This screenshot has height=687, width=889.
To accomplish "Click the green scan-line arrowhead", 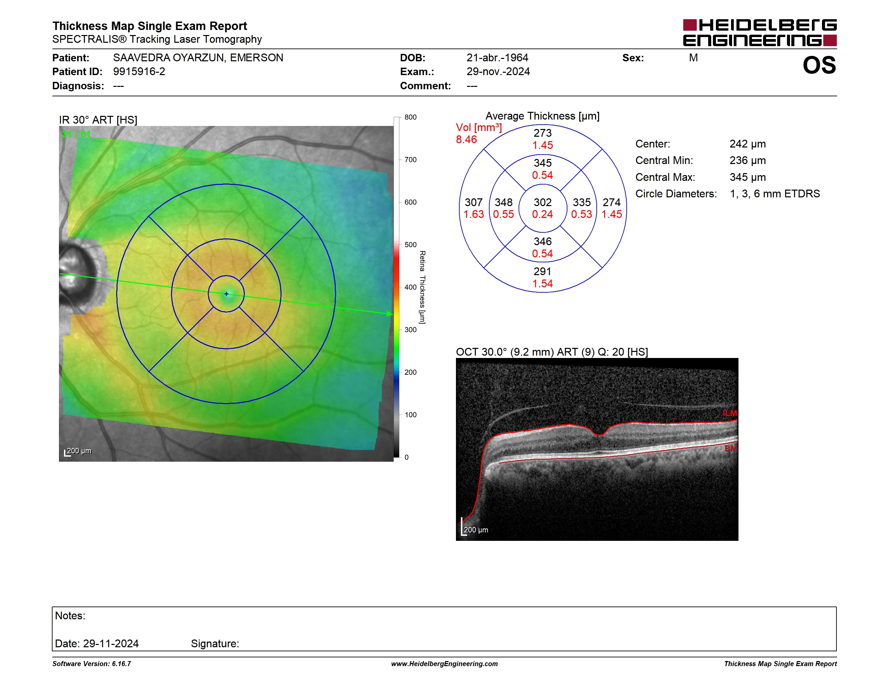I will point(389,314).
